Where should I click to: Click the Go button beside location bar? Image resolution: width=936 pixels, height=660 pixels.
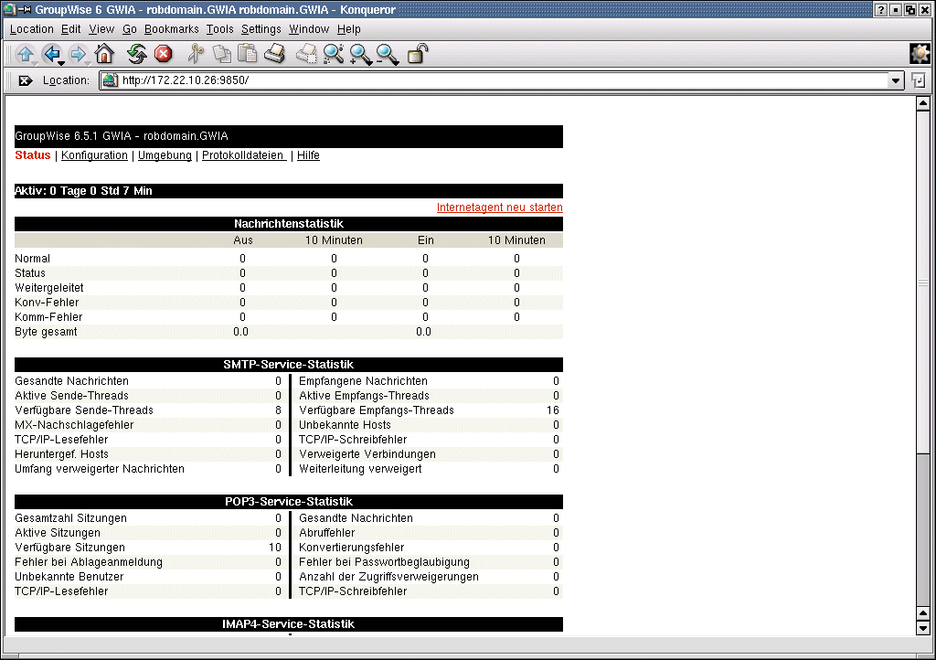coord(919,80)
